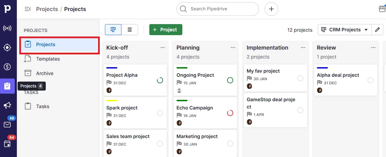Click Spark project yellow label bar
The height and width of the screenshot is (157, 386).
[x=112, y=101]
